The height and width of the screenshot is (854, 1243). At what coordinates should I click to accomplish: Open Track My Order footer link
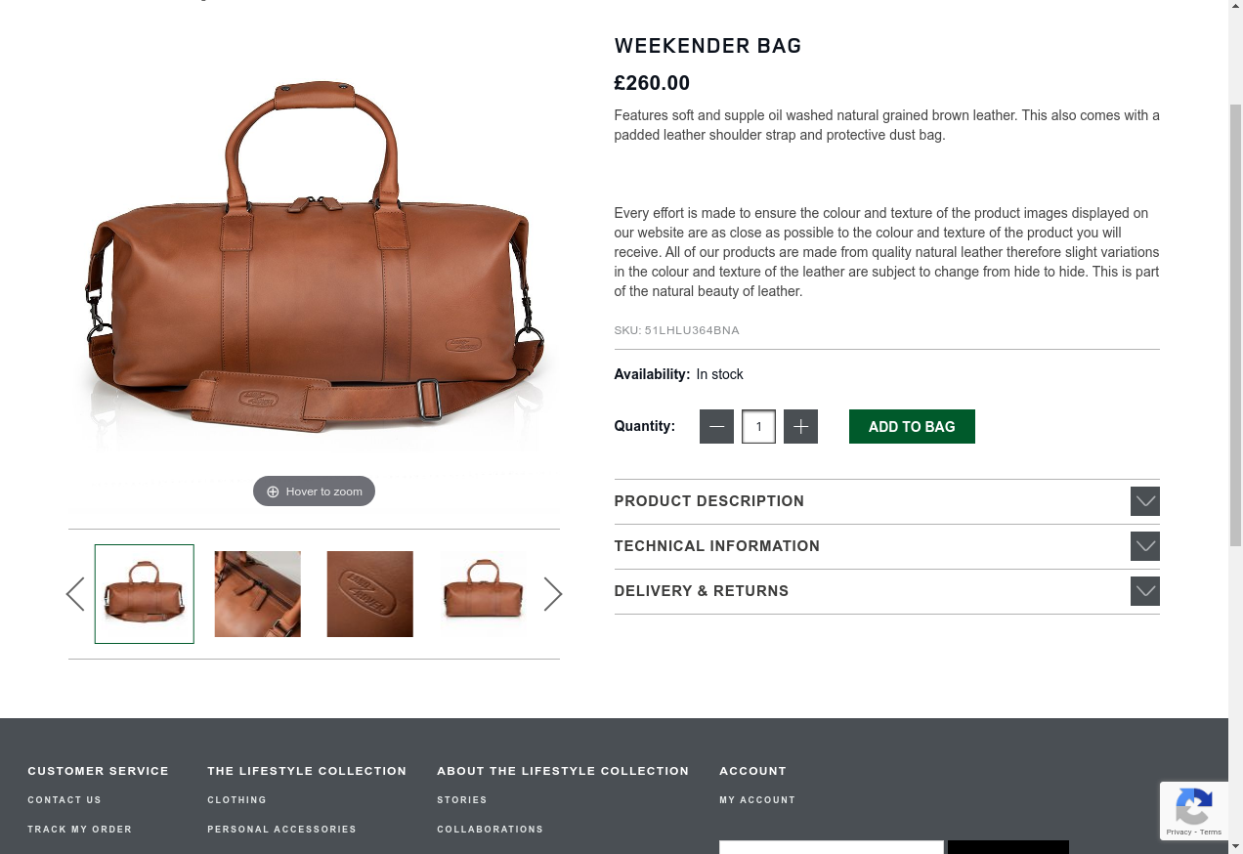point(80,830)
